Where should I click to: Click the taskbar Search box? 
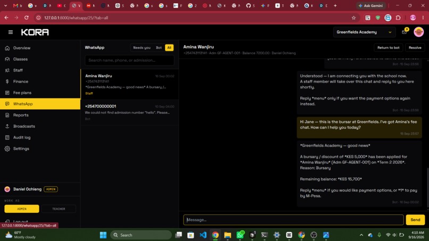[141, 235]
